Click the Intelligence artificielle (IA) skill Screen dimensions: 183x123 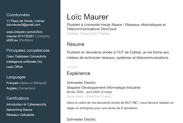(24, 62)
